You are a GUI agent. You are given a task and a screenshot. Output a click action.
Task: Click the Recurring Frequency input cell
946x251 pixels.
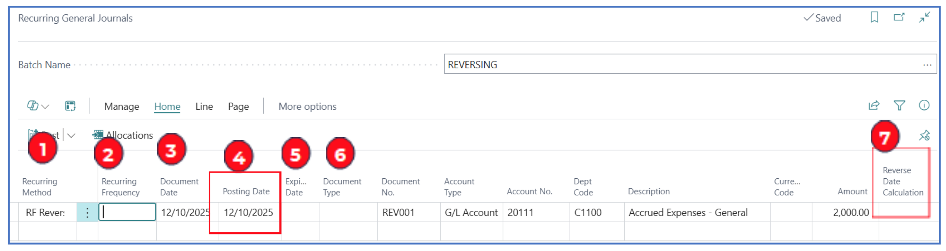(127, 212)
